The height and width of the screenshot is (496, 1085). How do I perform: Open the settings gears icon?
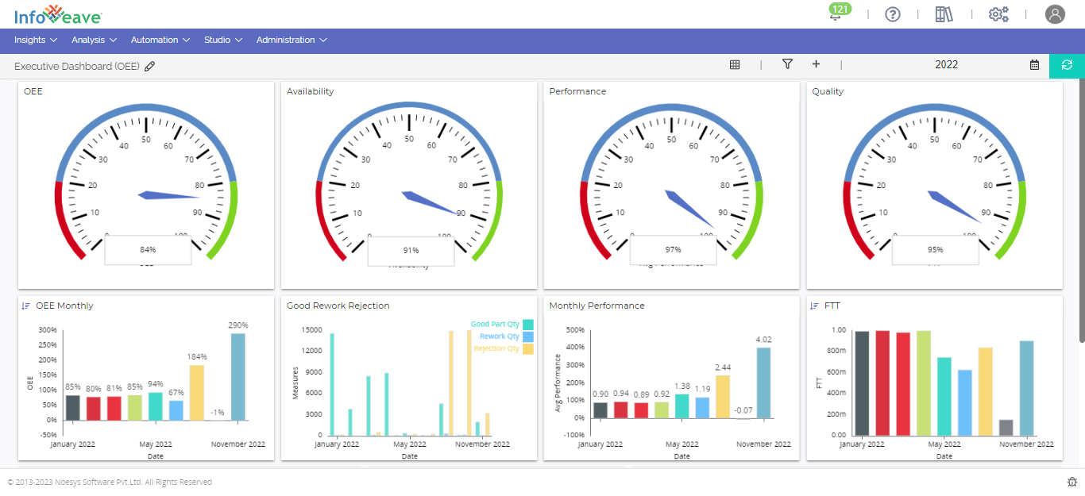click(x=998, y=14)
